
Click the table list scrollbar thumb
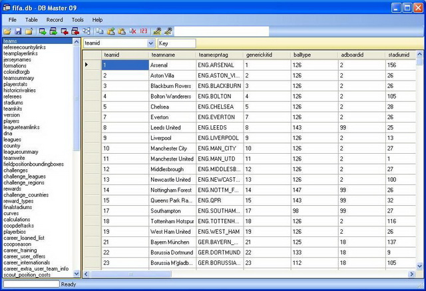(x=77, y=98)
